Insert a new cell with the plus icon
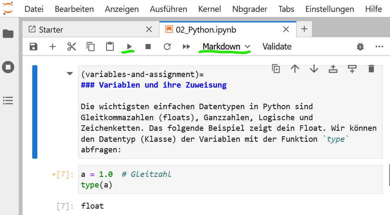This screenshot has width=390, height=215. click(x=53, y=47)
